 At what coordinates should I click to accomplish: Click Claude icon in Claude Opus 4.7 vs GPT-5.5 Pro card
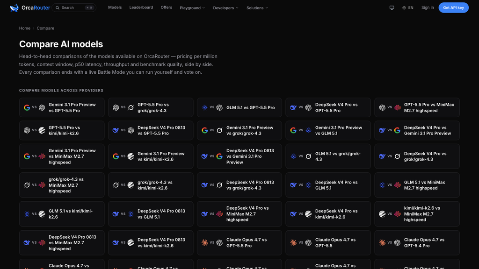coord(205,242)
